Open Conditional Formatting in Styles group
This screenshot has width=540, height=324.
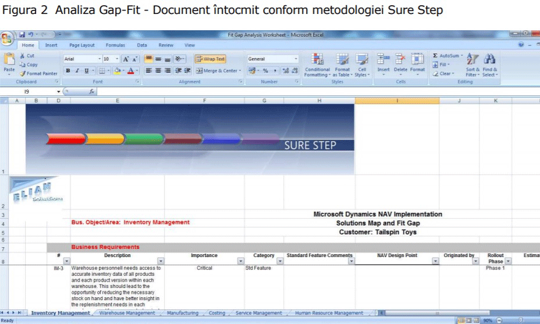[317, 64]
